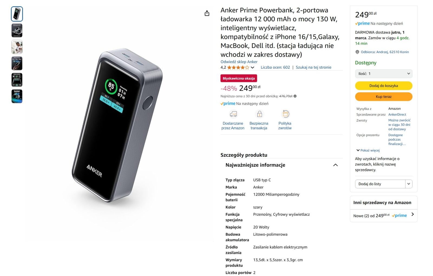Open the arrow next to Dodaj do listy

pos(409,184)
